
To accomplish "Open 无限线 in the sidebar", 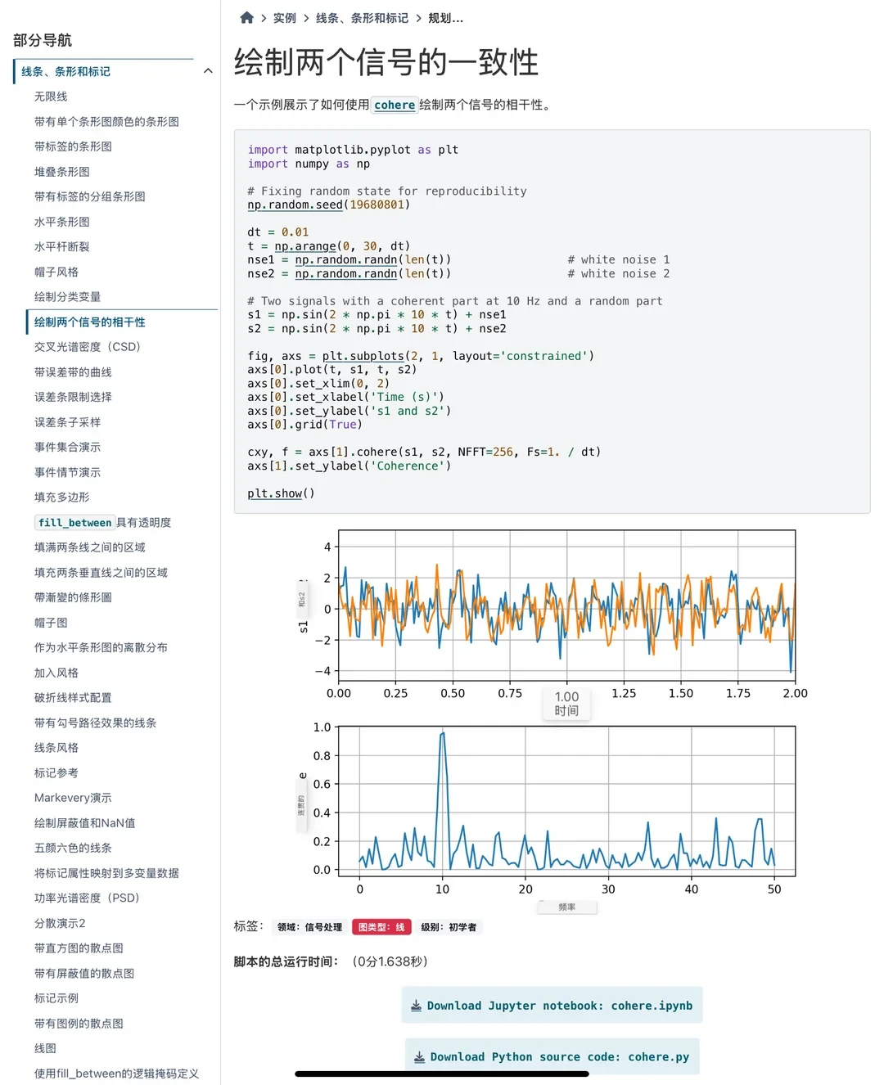I will (x=51, y=97).
